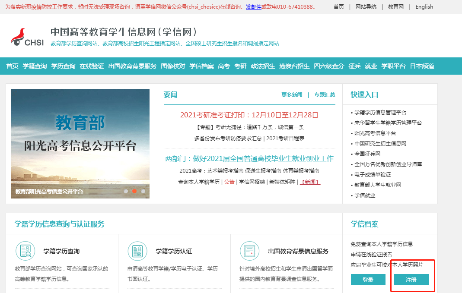Open 学籍查询 in the navigation bar
The width and height of the screenshot is (462, 293).
tap(35, 66)
